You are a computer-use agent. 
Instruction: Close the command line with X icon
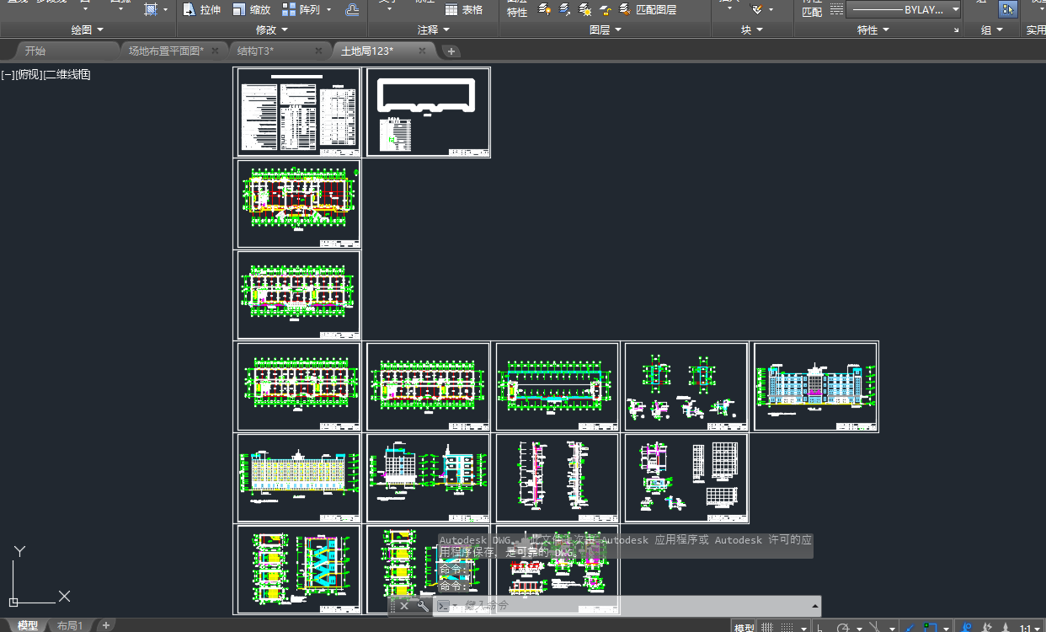point(404,606)
